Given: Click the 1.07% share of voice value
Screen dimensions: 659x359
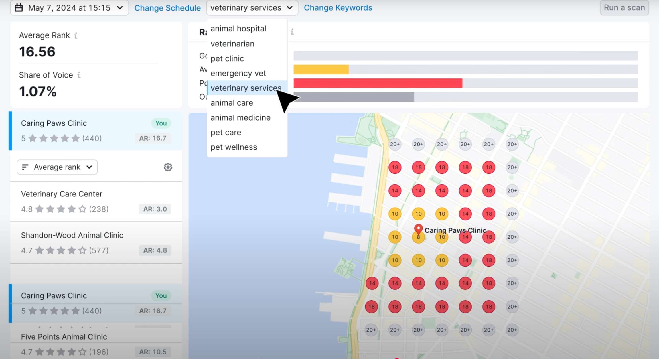Looking at the screenshot, I should click(x=38, y=92).
